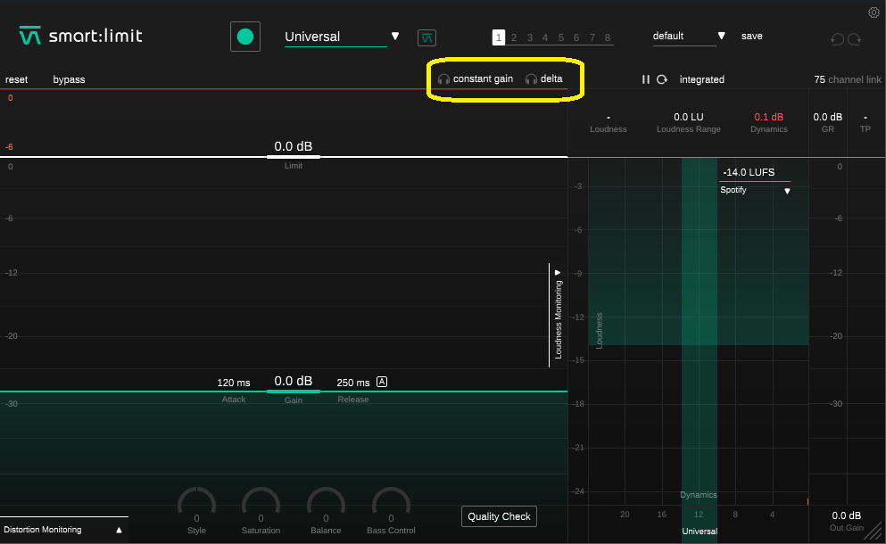Click the 0.0 dB GR readout
This screenshot has height=544, width=886.
point(828,117)
